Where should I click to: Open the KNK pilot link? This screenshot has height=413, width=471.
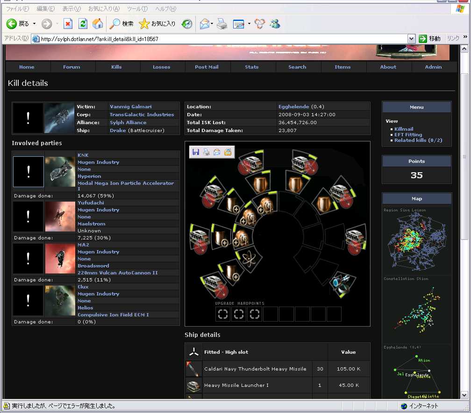[83, 155]
